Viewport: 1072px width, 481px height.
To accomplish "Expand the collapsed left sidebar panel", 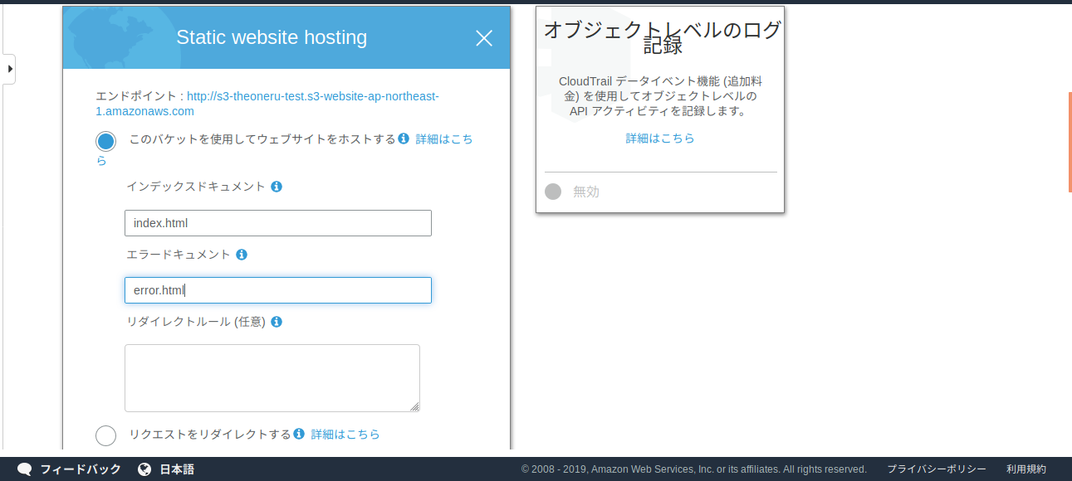I will 9,69.
